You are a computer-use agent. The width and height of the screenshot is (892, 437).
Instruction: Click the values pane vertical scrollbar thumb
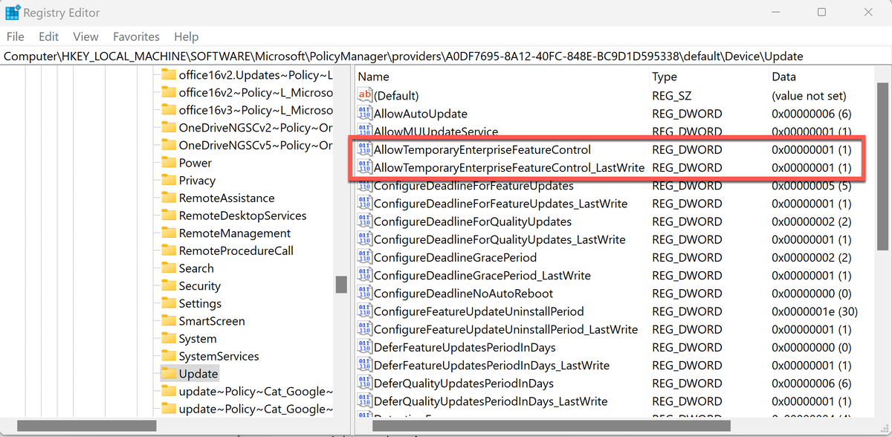(883, 165)
